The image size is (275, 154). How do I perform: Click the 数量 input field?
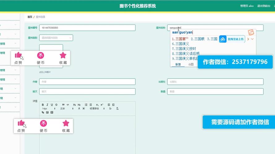click(215, 91)
